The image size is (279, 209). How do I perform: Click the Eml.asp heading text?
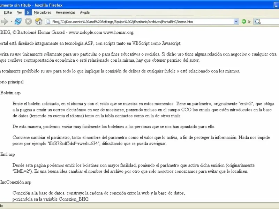[x=7, y=154]
